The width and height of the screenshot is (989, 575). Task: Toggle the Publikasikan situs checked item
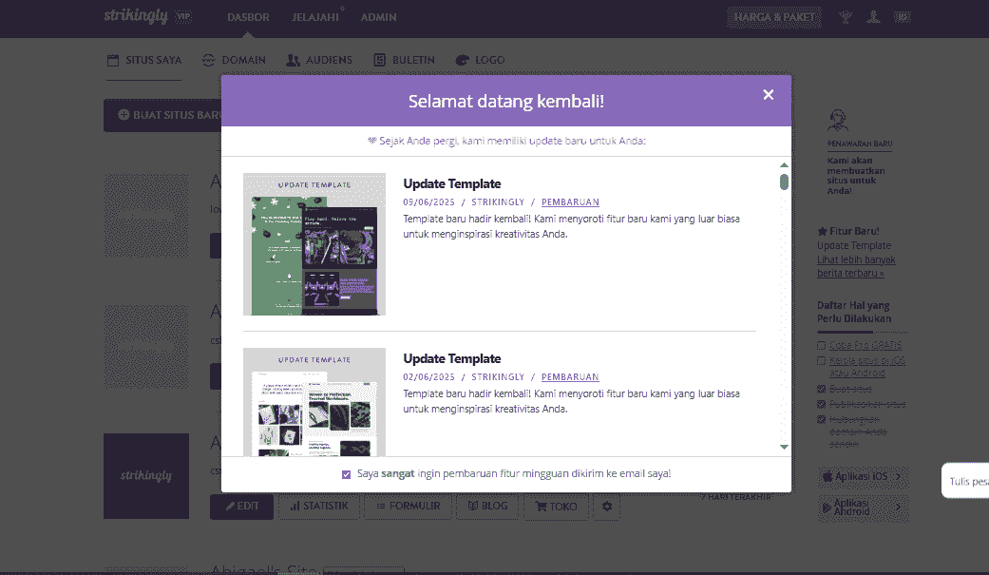coord(821,404)
